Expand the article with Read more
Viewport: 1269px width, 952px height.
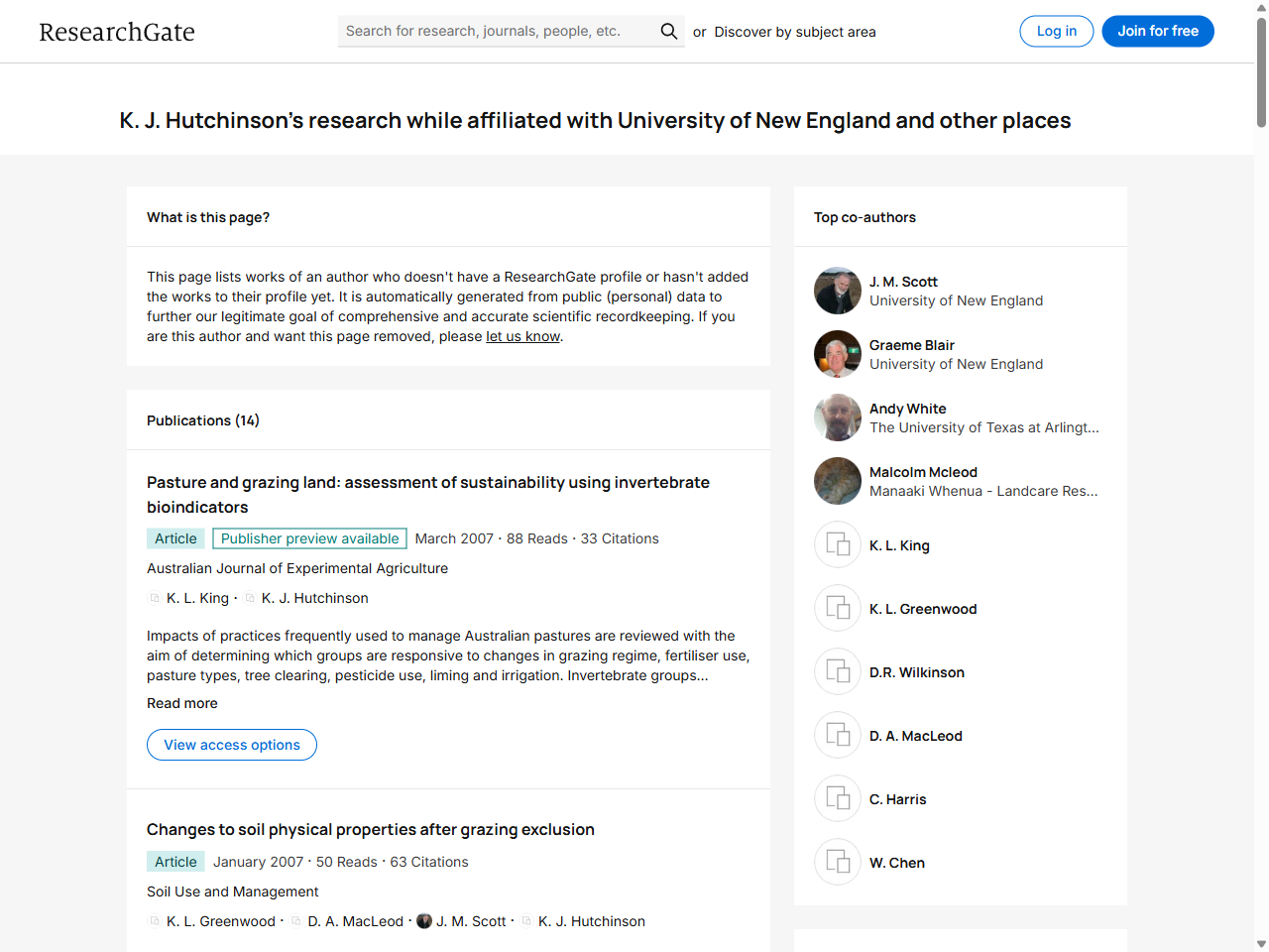tap(181, 703)
